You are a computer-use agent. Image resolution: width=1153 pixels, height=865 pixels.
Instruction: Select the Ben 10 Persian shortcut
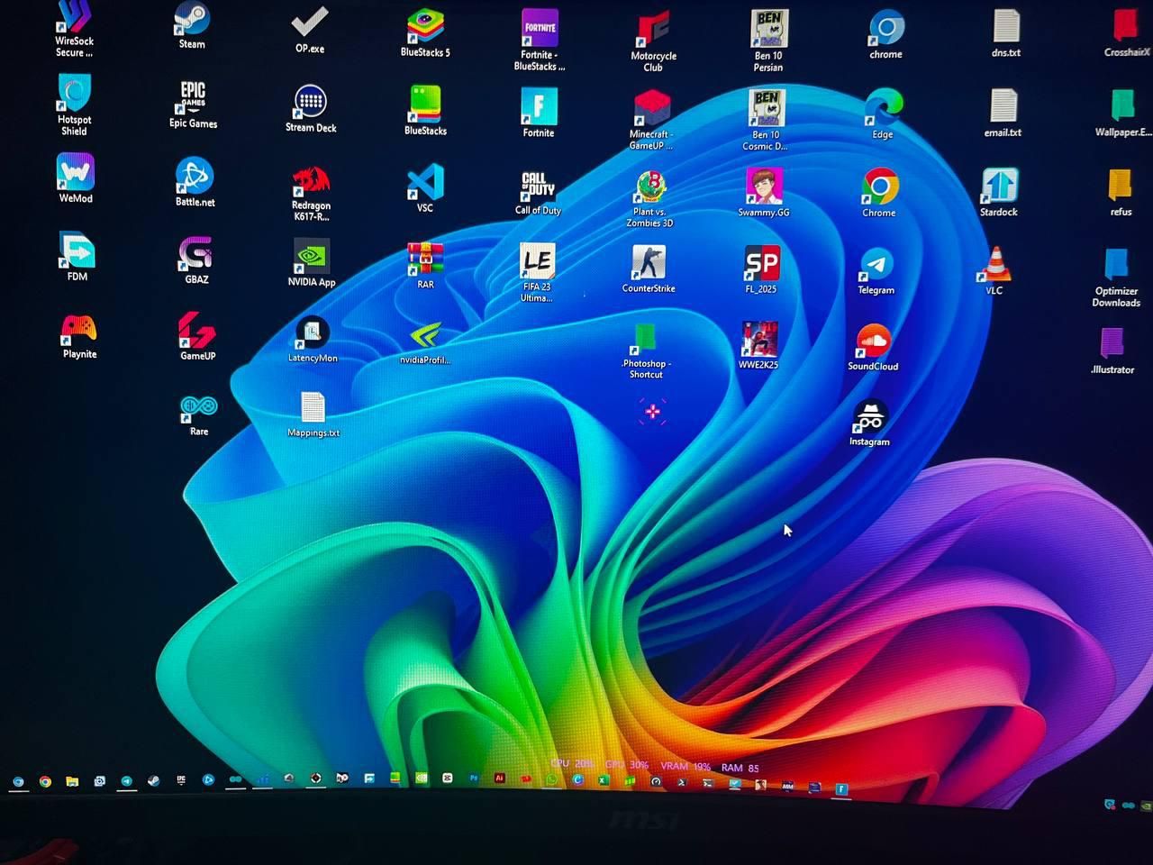click(768, 41)
